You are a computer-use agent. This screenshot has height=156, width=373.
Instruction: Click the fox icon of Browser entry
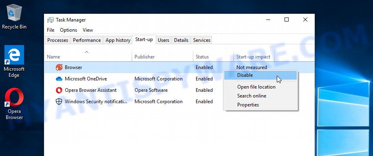coord(59,67)
